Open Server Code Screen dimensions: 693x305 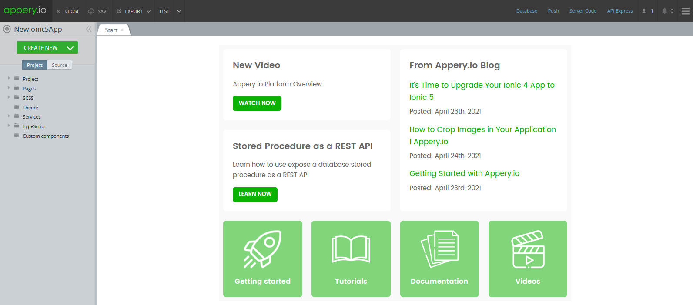tap(583, 11)
